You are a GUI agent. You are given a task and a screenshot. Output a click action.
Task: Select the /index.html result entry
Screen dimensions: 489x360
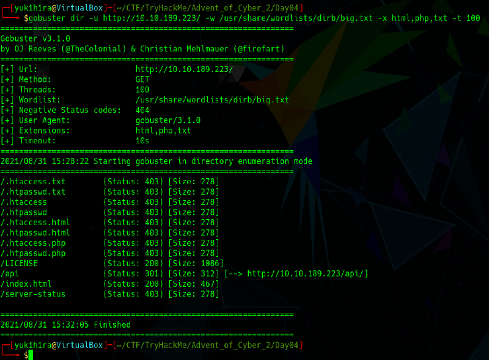point(26,284)
